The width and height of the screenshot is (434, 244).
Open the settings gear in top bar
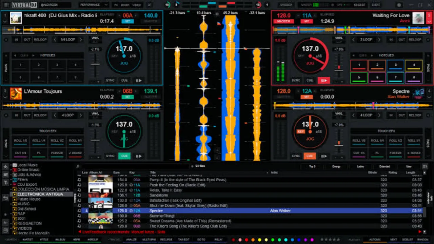399,5
